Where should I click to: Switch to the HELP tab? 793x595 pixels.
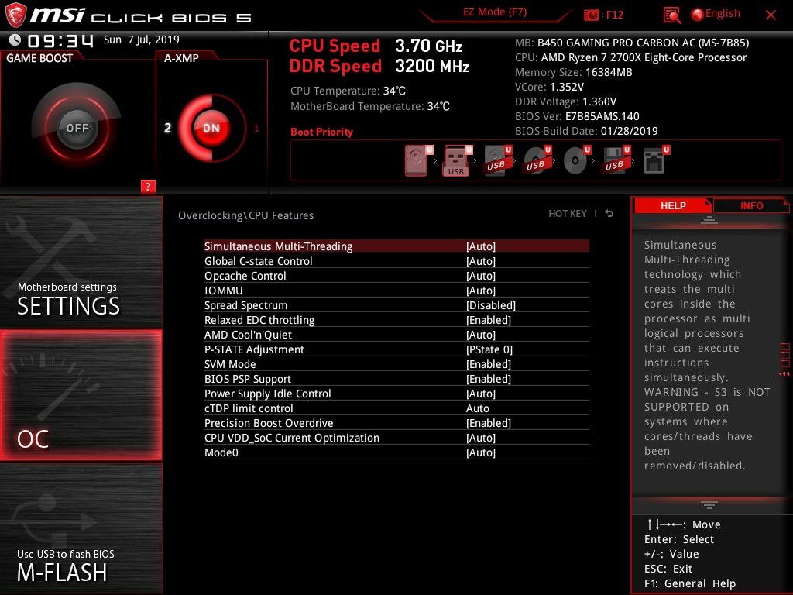pos(673,205)
